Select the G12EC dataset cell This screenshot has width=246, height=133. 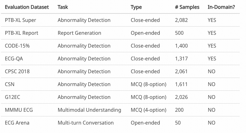[x=13, y=97]
